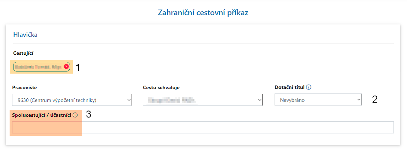Click the Dotační titul label text
The height and width of the screenshot is (149, 407).
(x=289, y=87)
